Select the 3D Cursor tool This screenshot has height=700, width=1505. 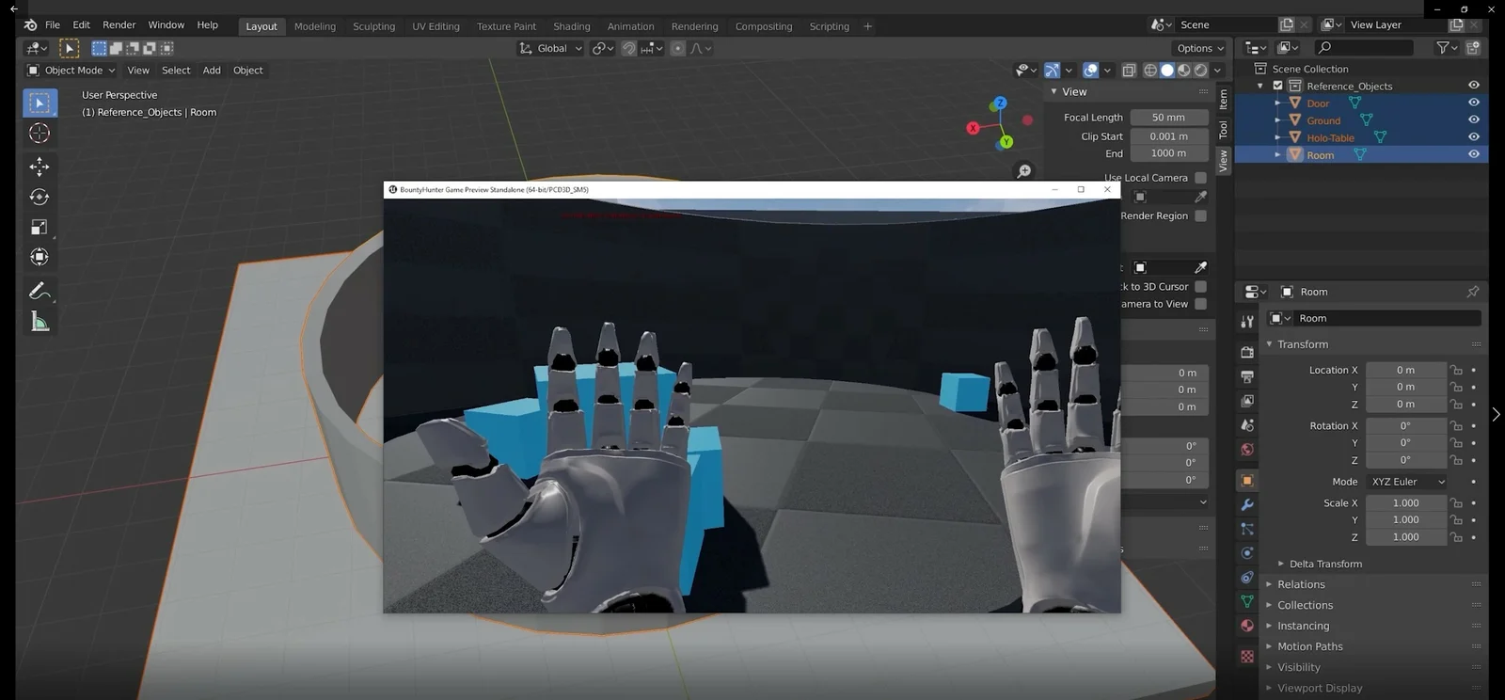coord(40,134)
